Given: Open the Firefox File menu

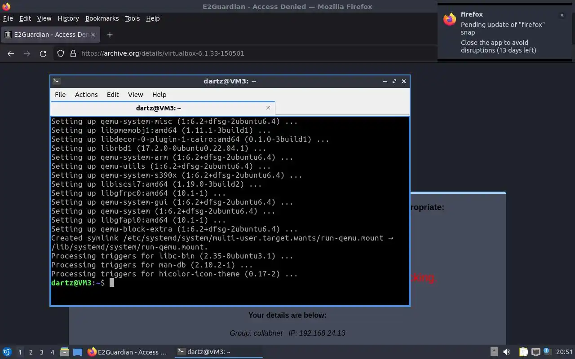Looking at the screenshot, I should click(8, 18).
